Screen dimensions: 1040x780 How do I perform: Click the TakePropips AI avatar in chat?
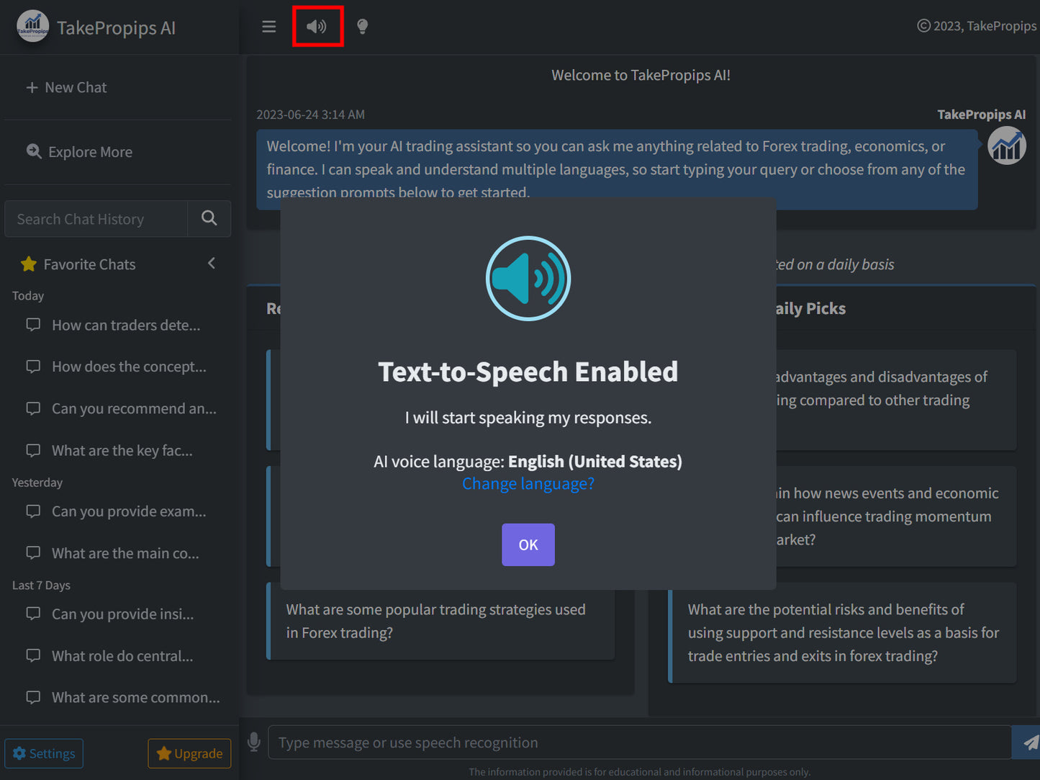click(x=1006, y=145)
